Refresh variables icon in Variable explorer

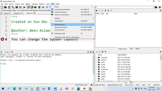point(111,11)
